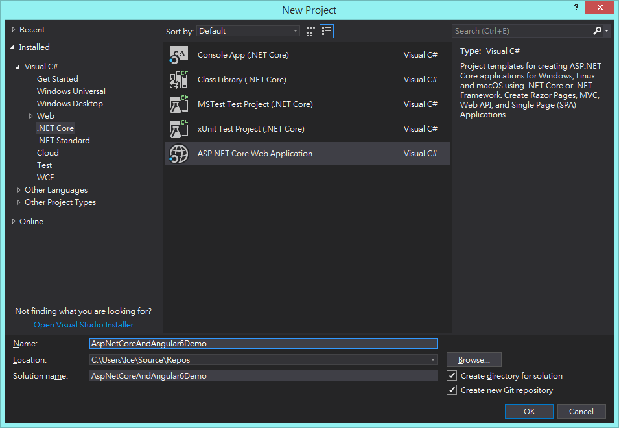This screenshot has height=428, width=619.
Task: Click the search magnifier icon
Action: (597, 30)
